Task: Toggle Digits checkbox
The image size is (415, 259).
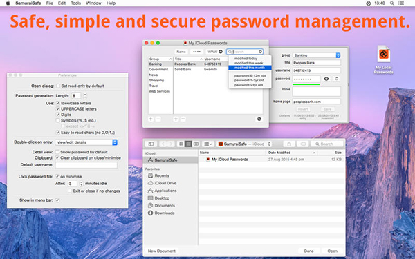Action: coord(58,115)
